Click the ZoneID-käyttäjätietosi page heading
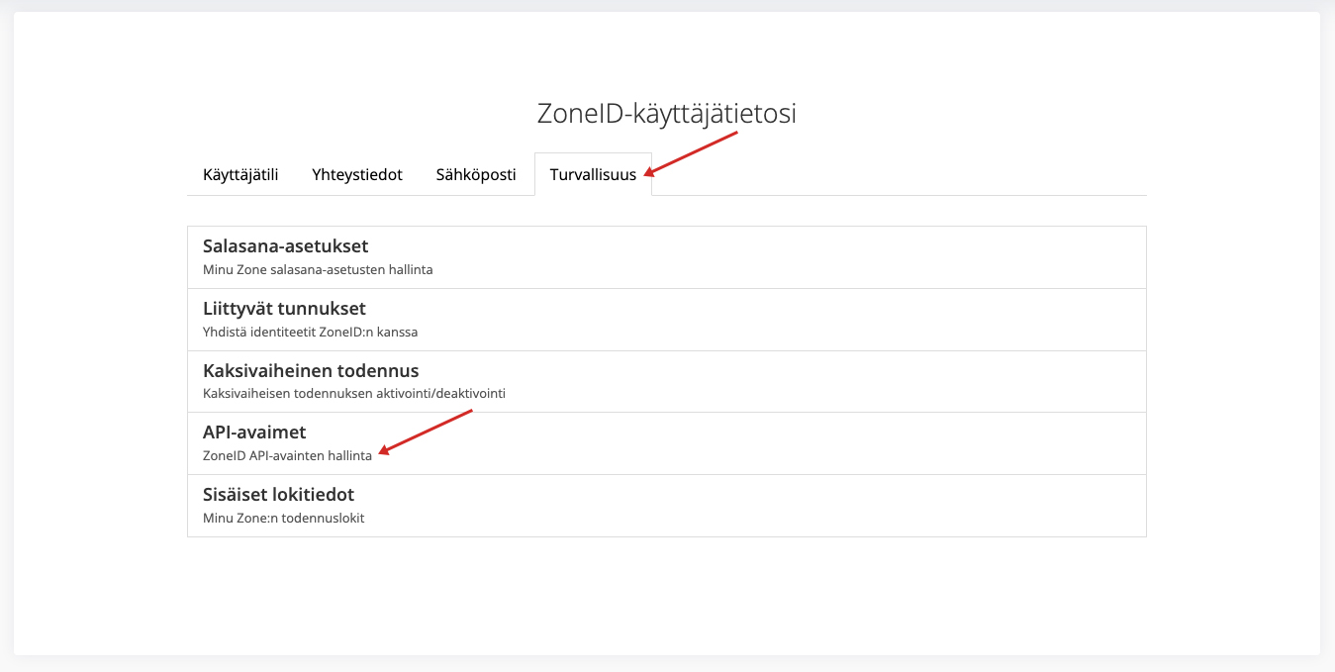Screen dimensions: 1335x672 click(666, 114)
